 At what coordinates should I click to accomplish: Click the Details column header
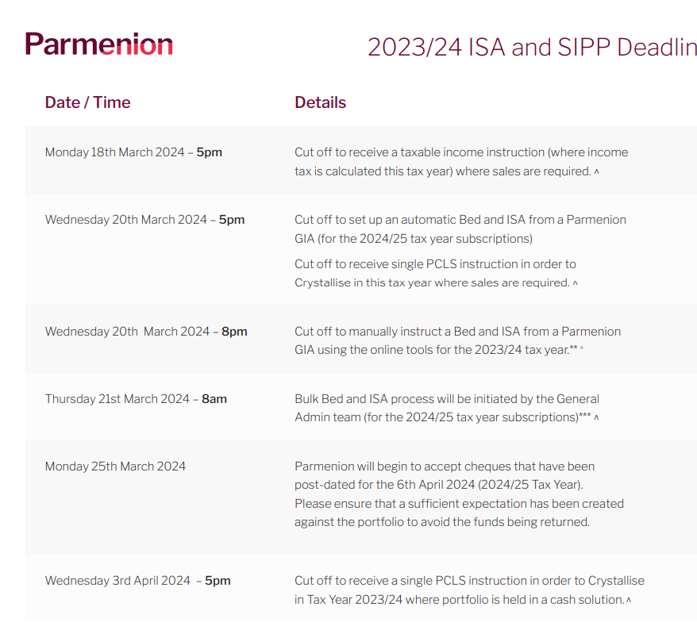[x=320, y=102]
